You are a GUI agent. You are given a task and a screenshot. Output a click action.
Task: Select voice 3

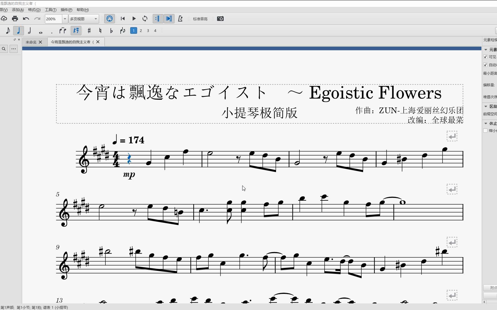(148, 30)
